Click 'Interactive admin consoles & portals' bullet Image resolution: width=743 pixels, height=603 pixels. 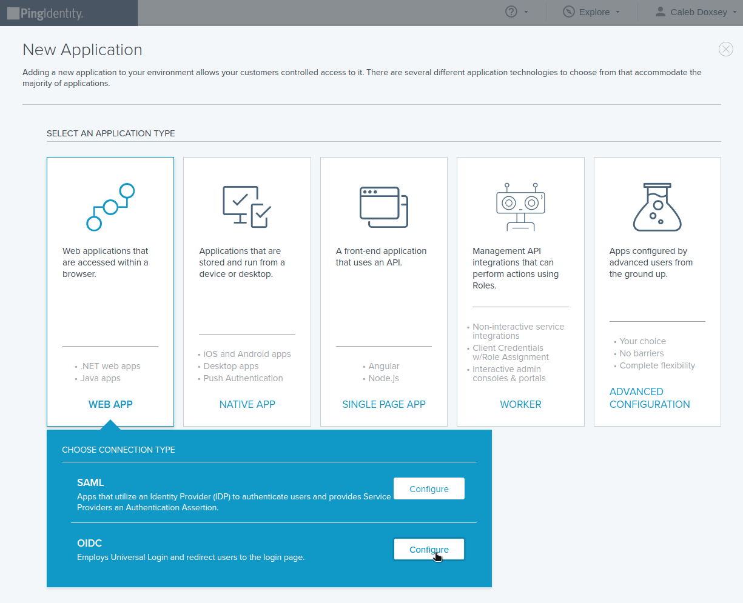point(509,373)
